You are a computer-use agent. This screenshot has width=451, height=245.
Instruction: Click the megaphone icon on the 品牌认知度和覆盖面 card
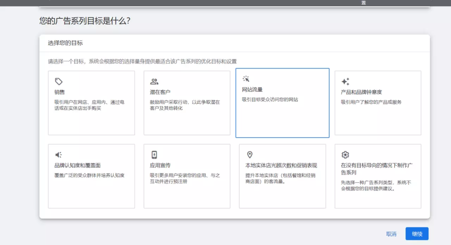pos(58,154)
